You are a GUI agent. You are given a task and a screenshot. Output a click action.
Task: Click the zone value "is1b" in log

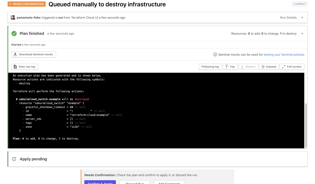[x=75, y=127]
